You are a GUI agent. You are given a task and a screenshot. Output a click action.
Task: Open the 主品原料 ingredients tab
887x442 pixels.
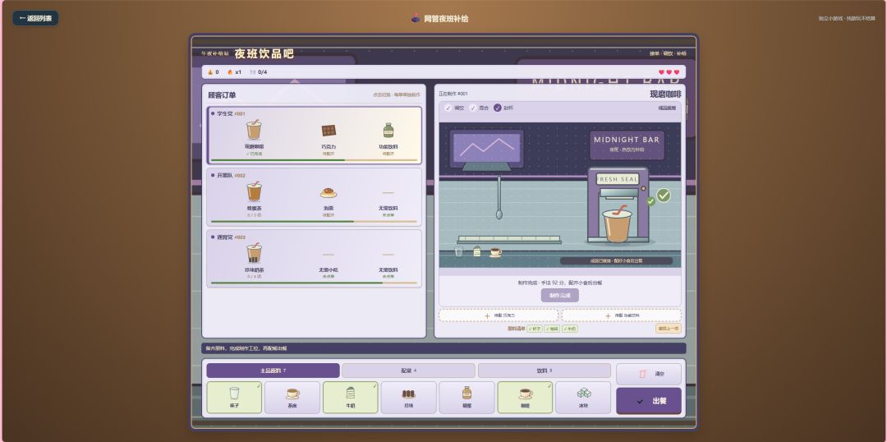tap(273, 371)
